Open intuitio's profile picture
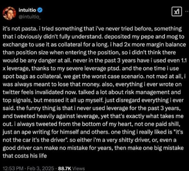The height and width of the screenshot is (171, 189). point(10,13)
